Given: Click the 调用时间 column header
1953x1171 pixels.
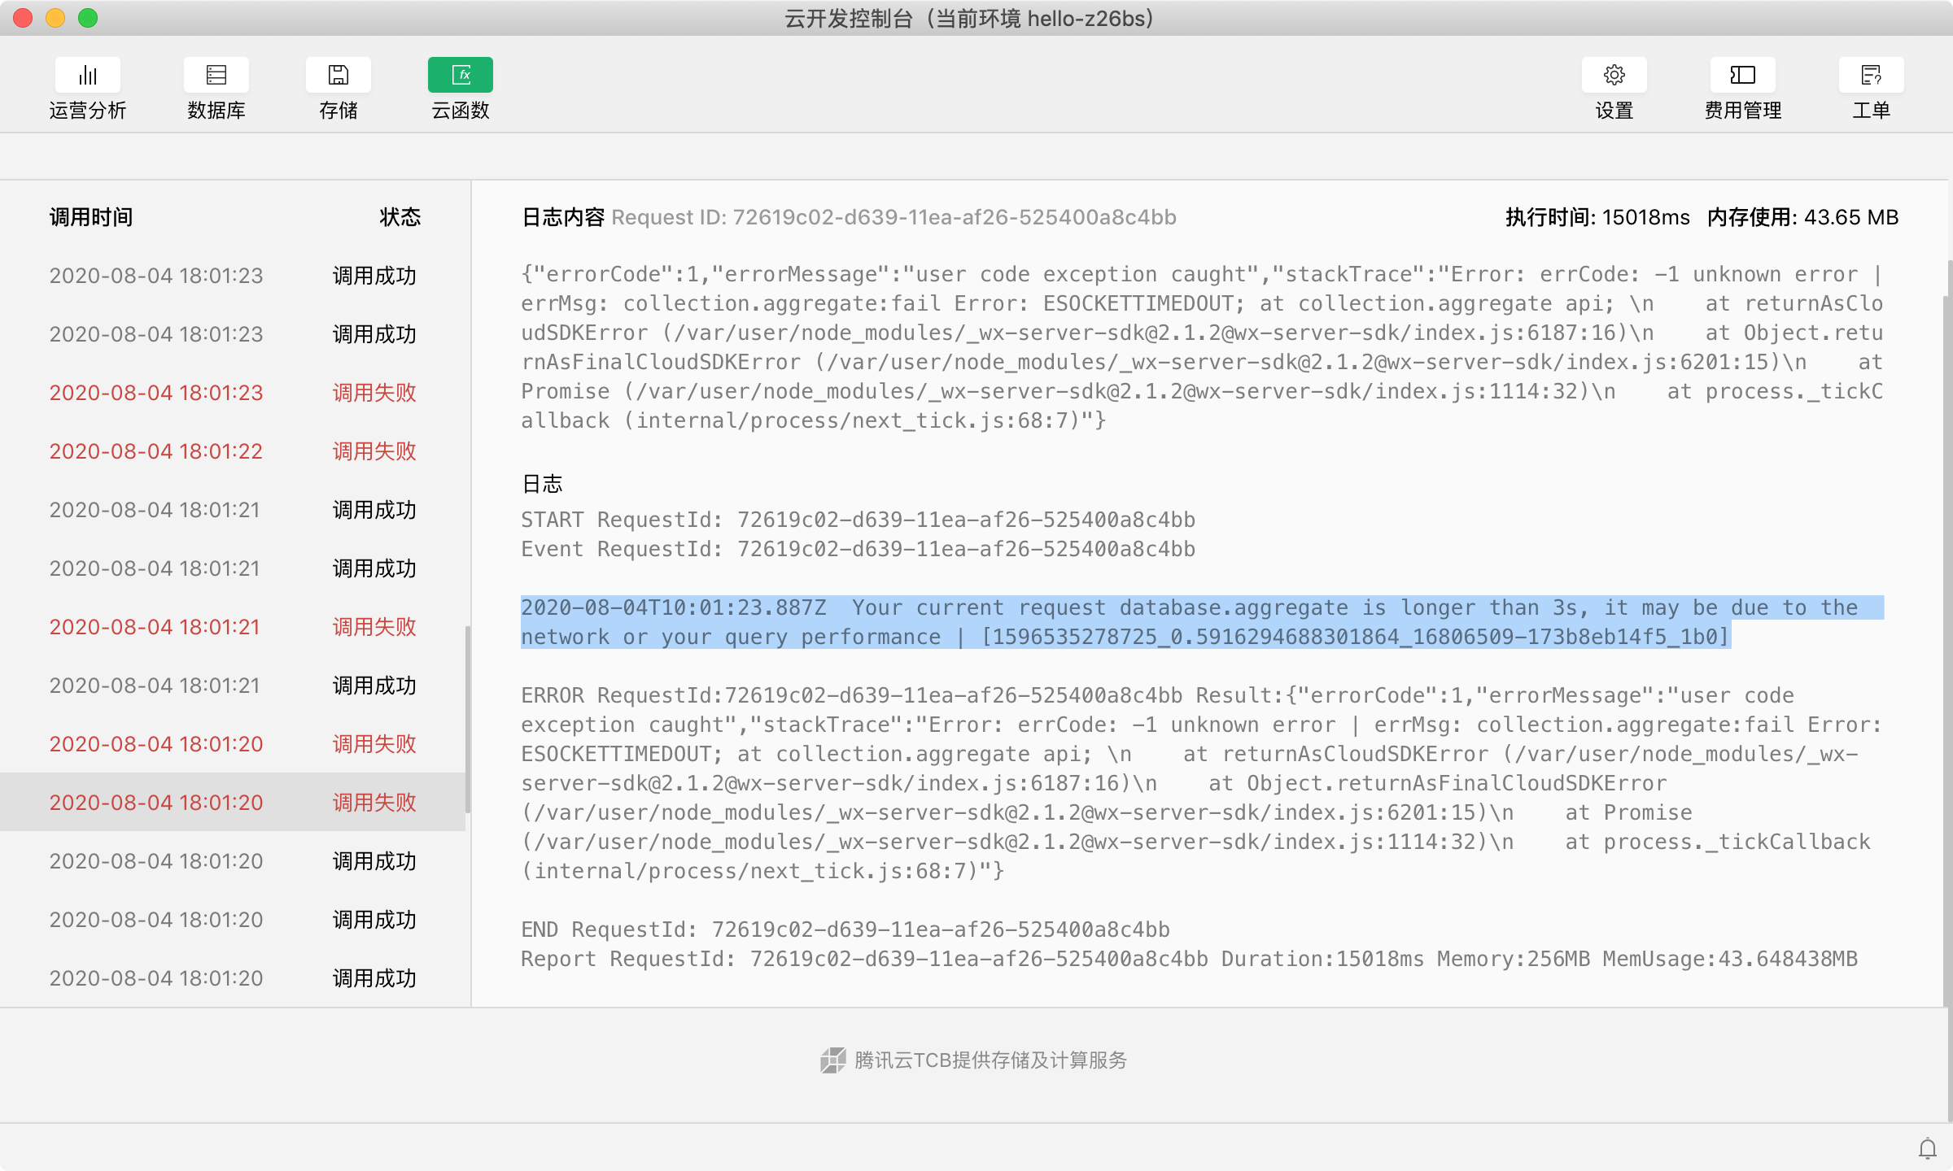Looking at the screenshot, I should [91, 217].
